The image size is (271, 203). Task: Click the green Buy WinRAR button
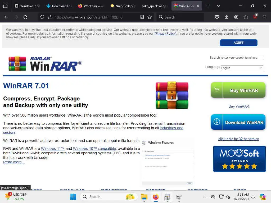point(238,90)
